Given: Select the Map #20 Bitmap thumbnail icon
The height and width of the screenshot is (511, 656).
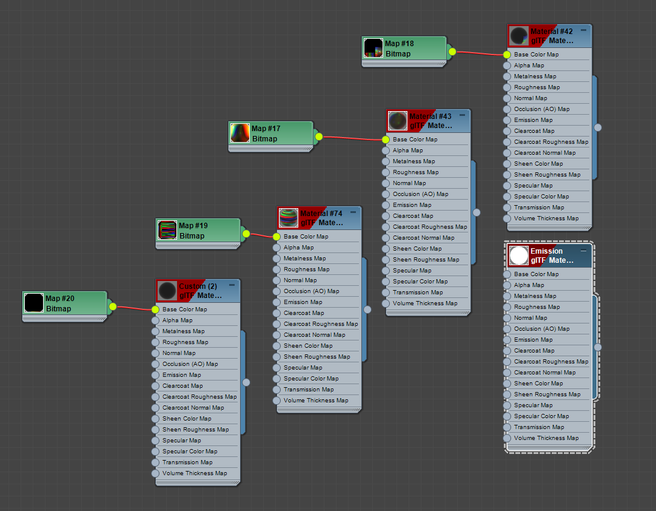Looking at the screenshot, I should [x=33, y=303].
